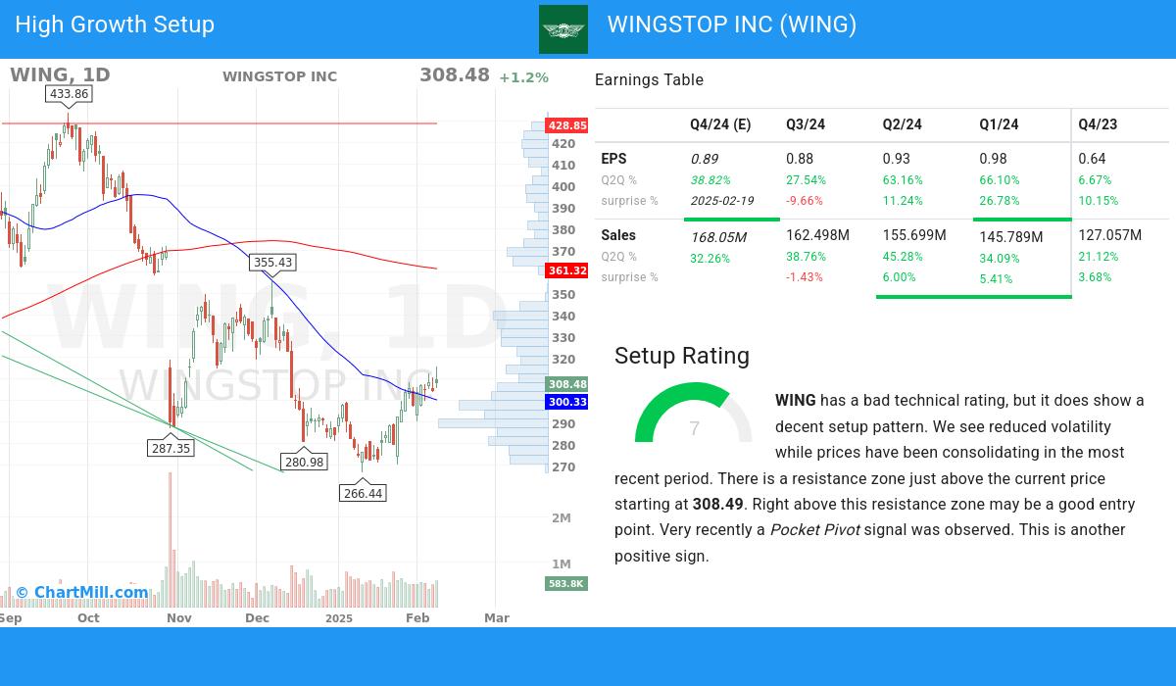Click the Q4/24 (E) column header
Viewport: 1176px width, 686px height.
tap(720, 124)
